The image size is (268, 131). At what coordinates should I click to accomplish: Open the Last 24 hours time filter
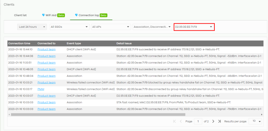tap(32, 27)
